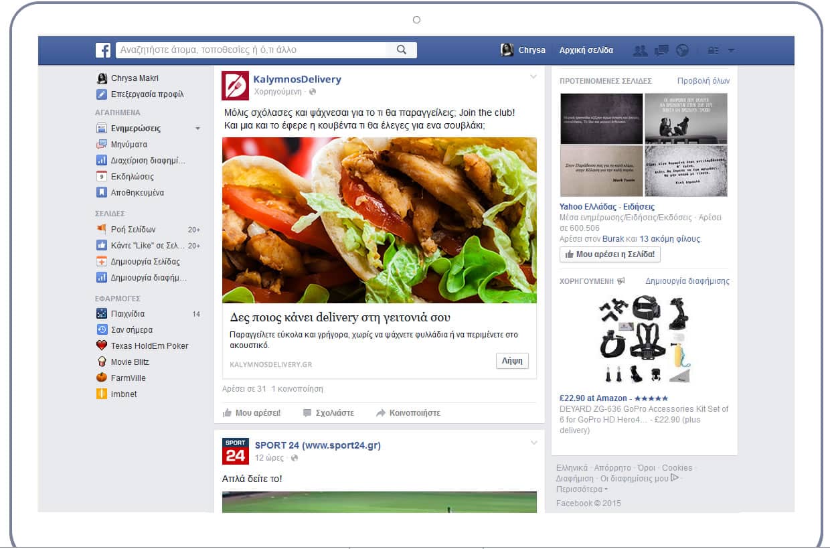Screen dimensions: 830x549
Task: Open the Yahoo suggested page quotes thumbnail
Action: click(644, 145)
